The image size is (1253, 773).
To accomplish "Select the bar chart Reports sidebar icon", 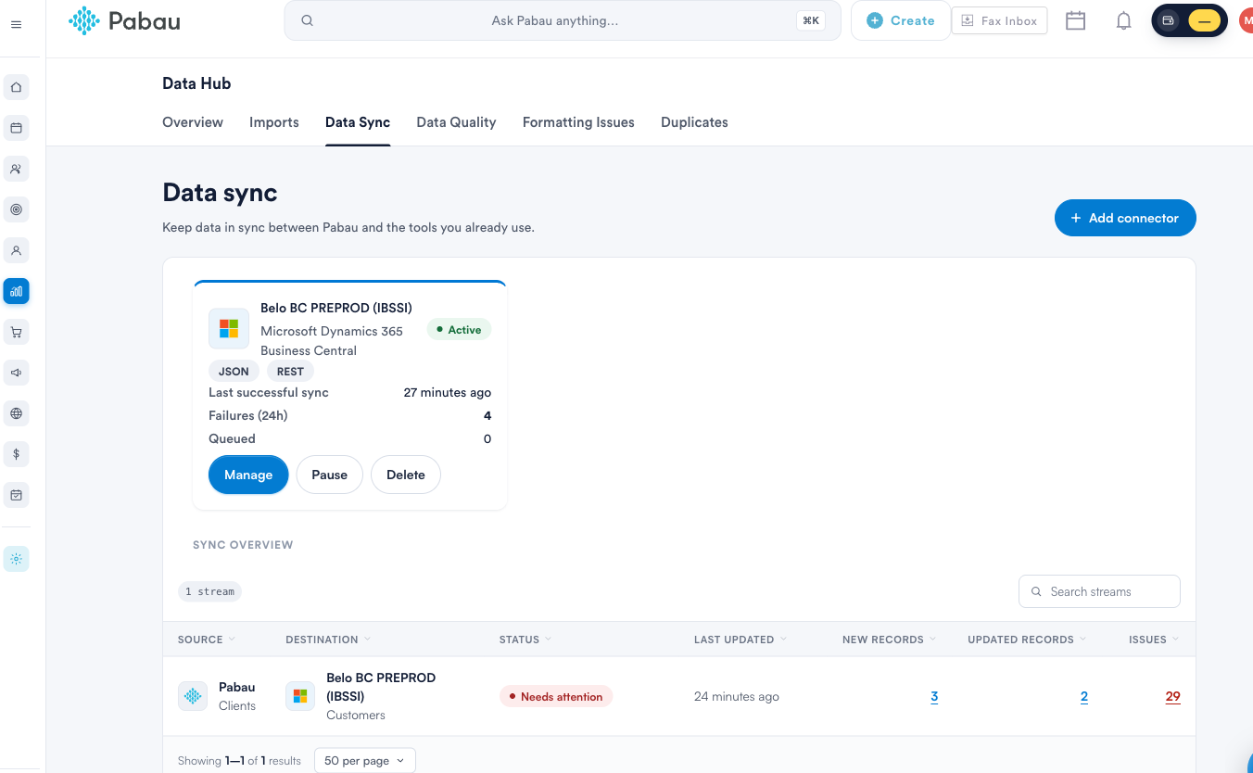I will click(x=16, y=291).
